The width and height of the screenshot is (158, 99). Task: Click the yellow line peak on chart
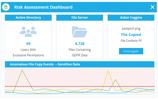(108, 70)
